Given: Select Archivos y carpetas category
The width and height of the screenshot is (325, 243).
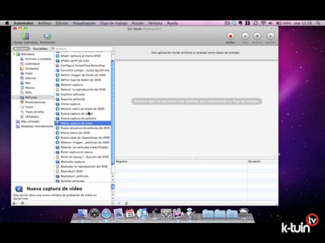Looking at the screenshot, I should coord(38,59).
